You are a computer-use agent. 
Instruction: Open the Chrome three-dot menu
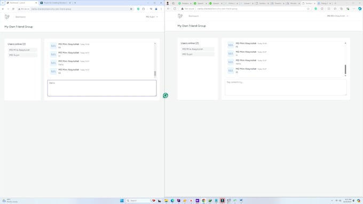click(x=161, y=9)
